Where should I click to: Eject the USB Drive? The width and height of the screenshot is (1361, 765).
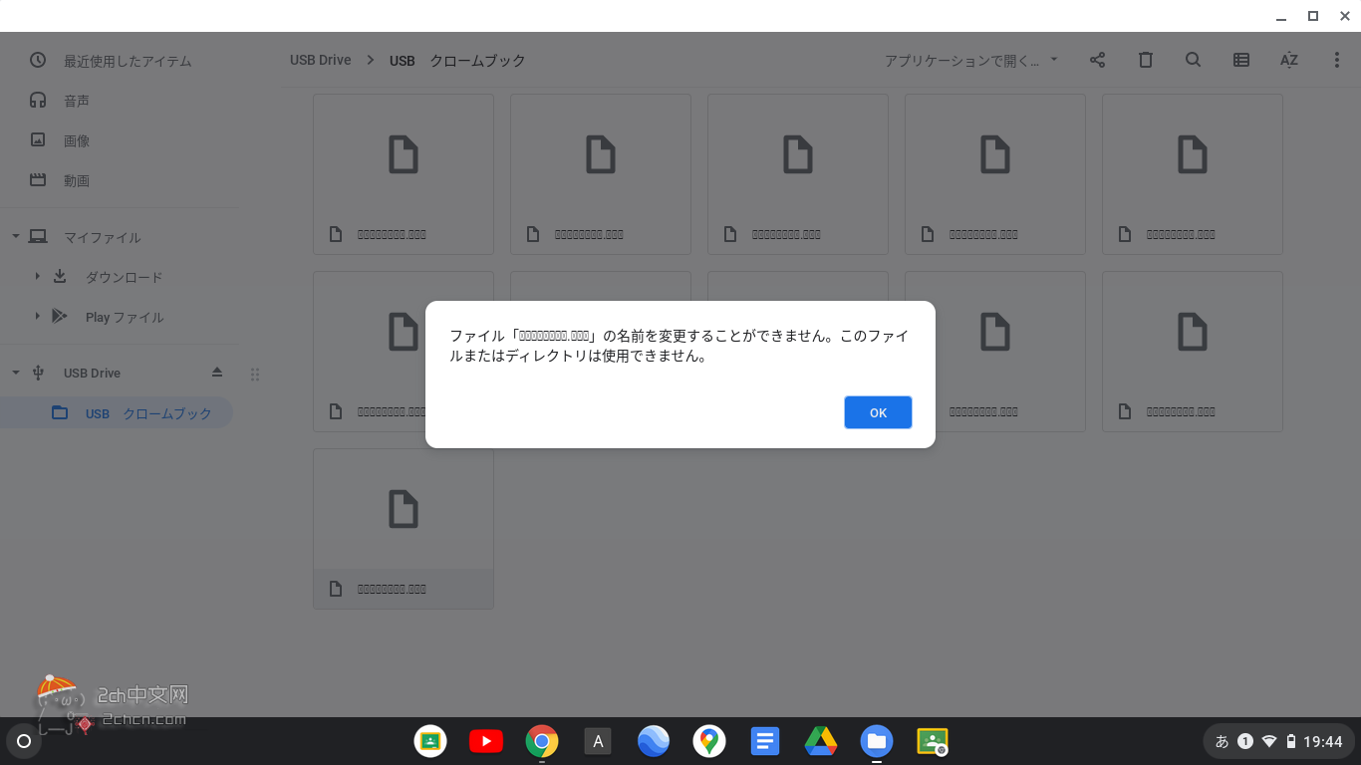click(x=217, y=373)
